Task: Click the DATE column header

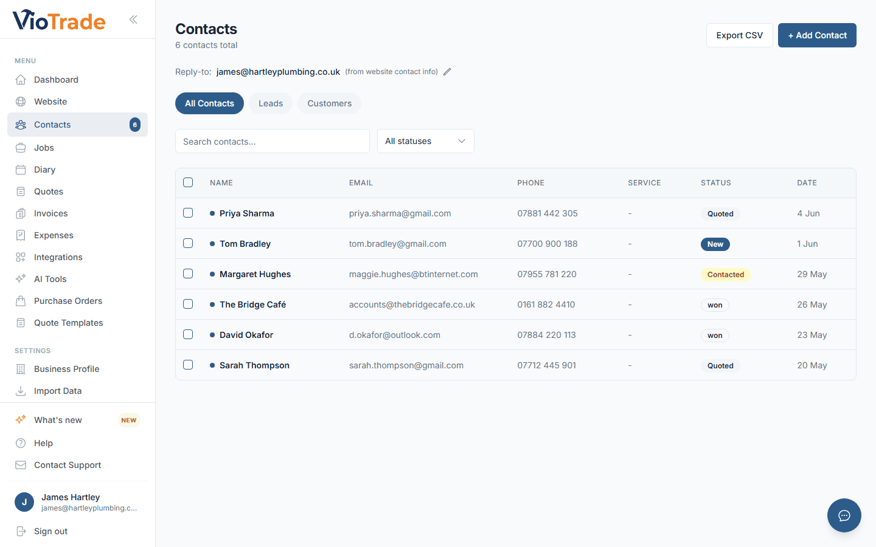Action: tap(807, 183)
